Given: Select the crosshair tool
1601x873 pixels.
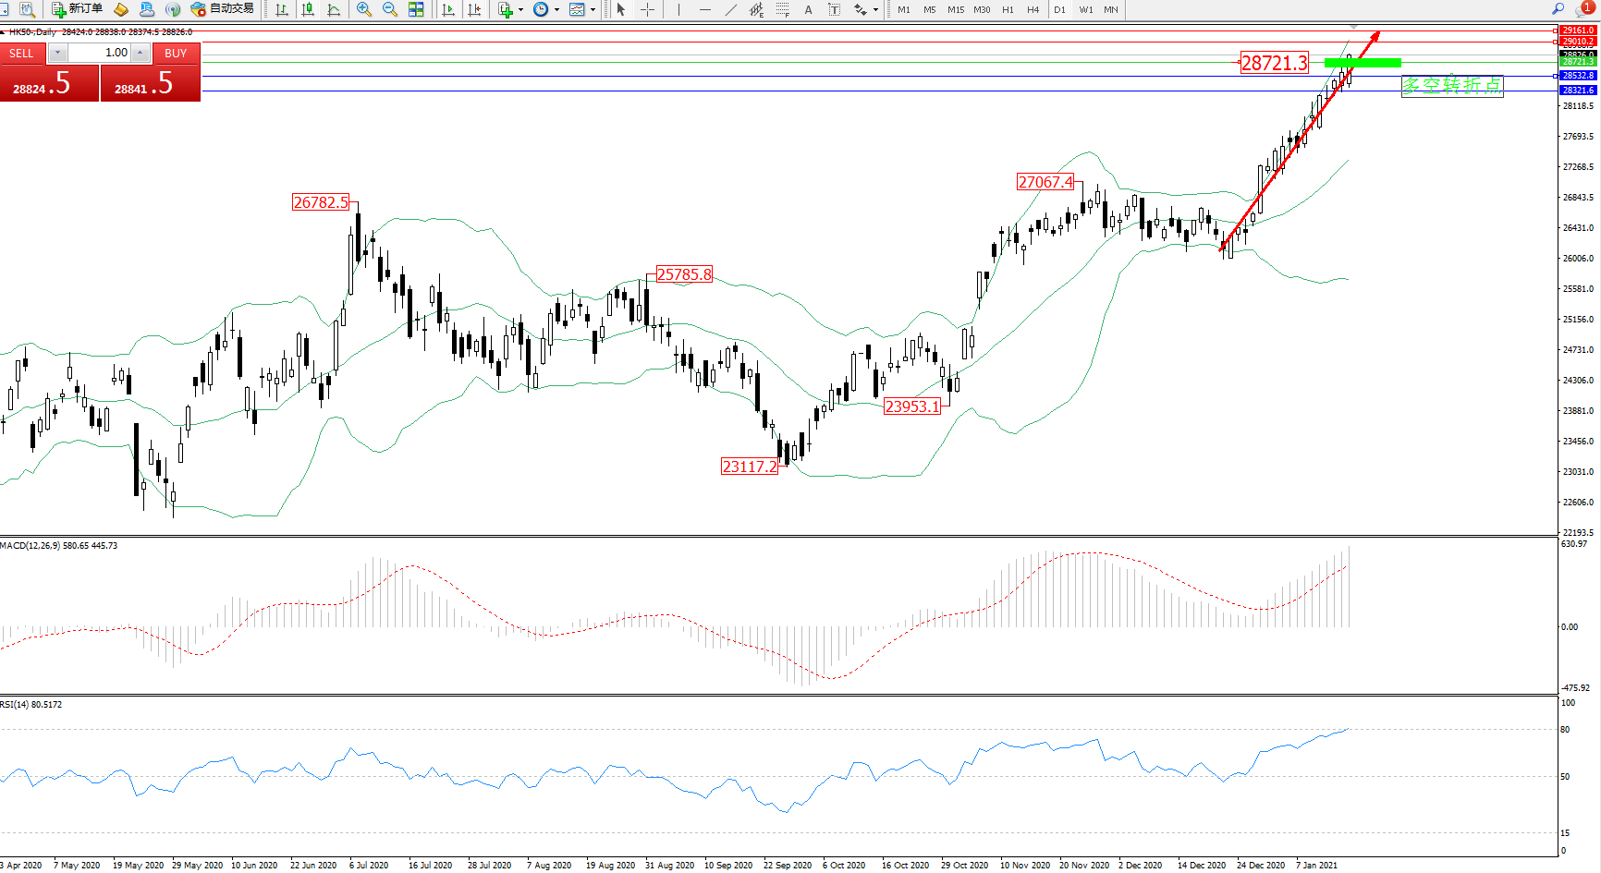Looking at the screenshot, I should (x=648, y=9).
